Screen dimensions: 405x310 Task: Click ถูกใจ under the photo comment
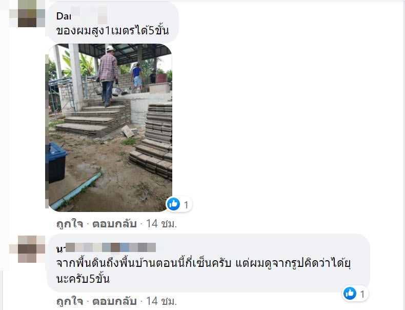tap(70, 224)
